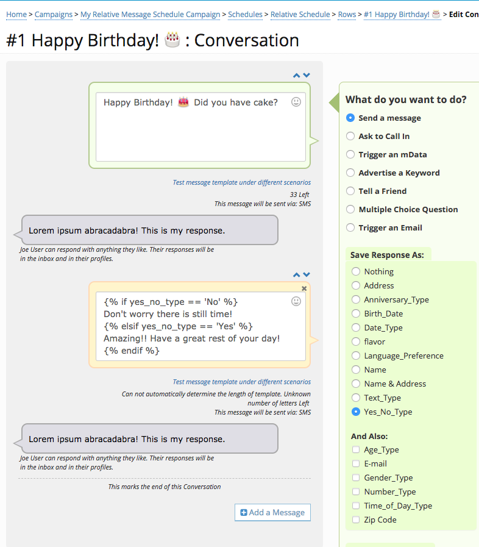Go to the Schedules breadcrumb link
Screen dimensions: 479x547
pyautogui.click(x=245, y=15)
